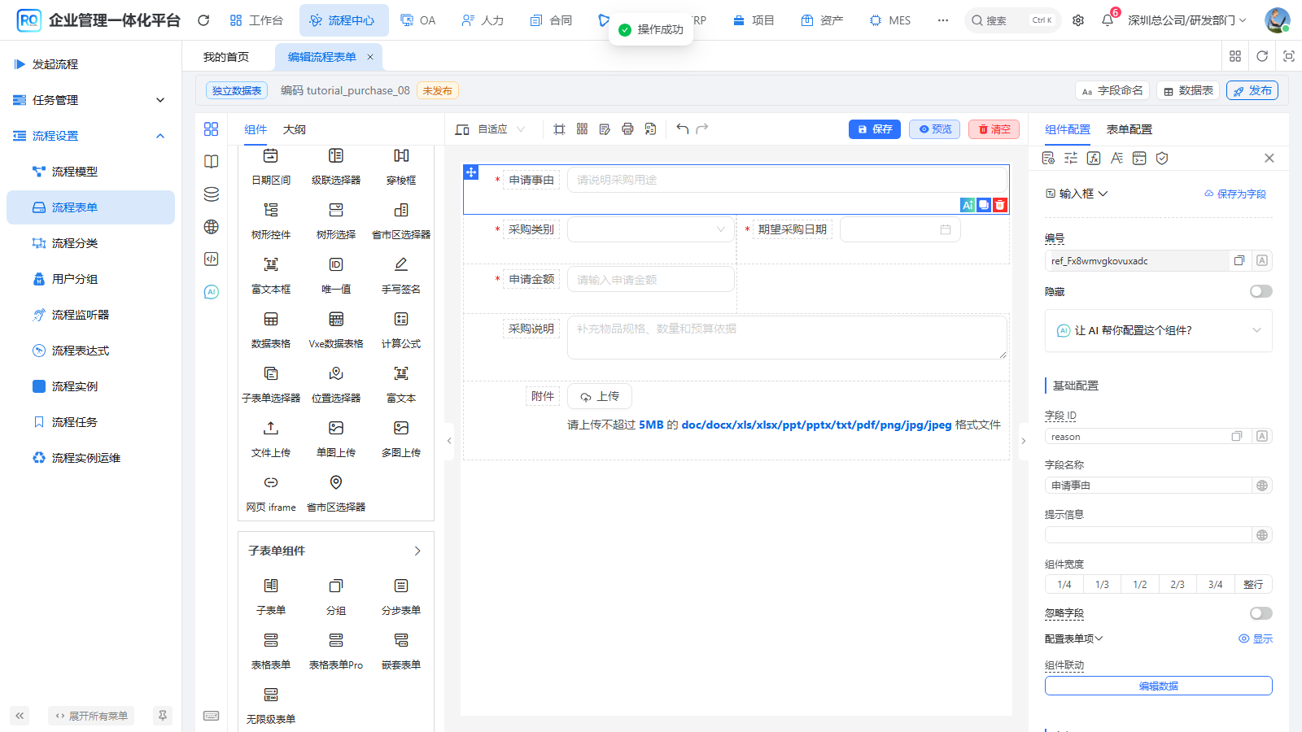Click into the 申请金额 input field
This screenshot has height=732, width=1302.
[x=651, y=280]
